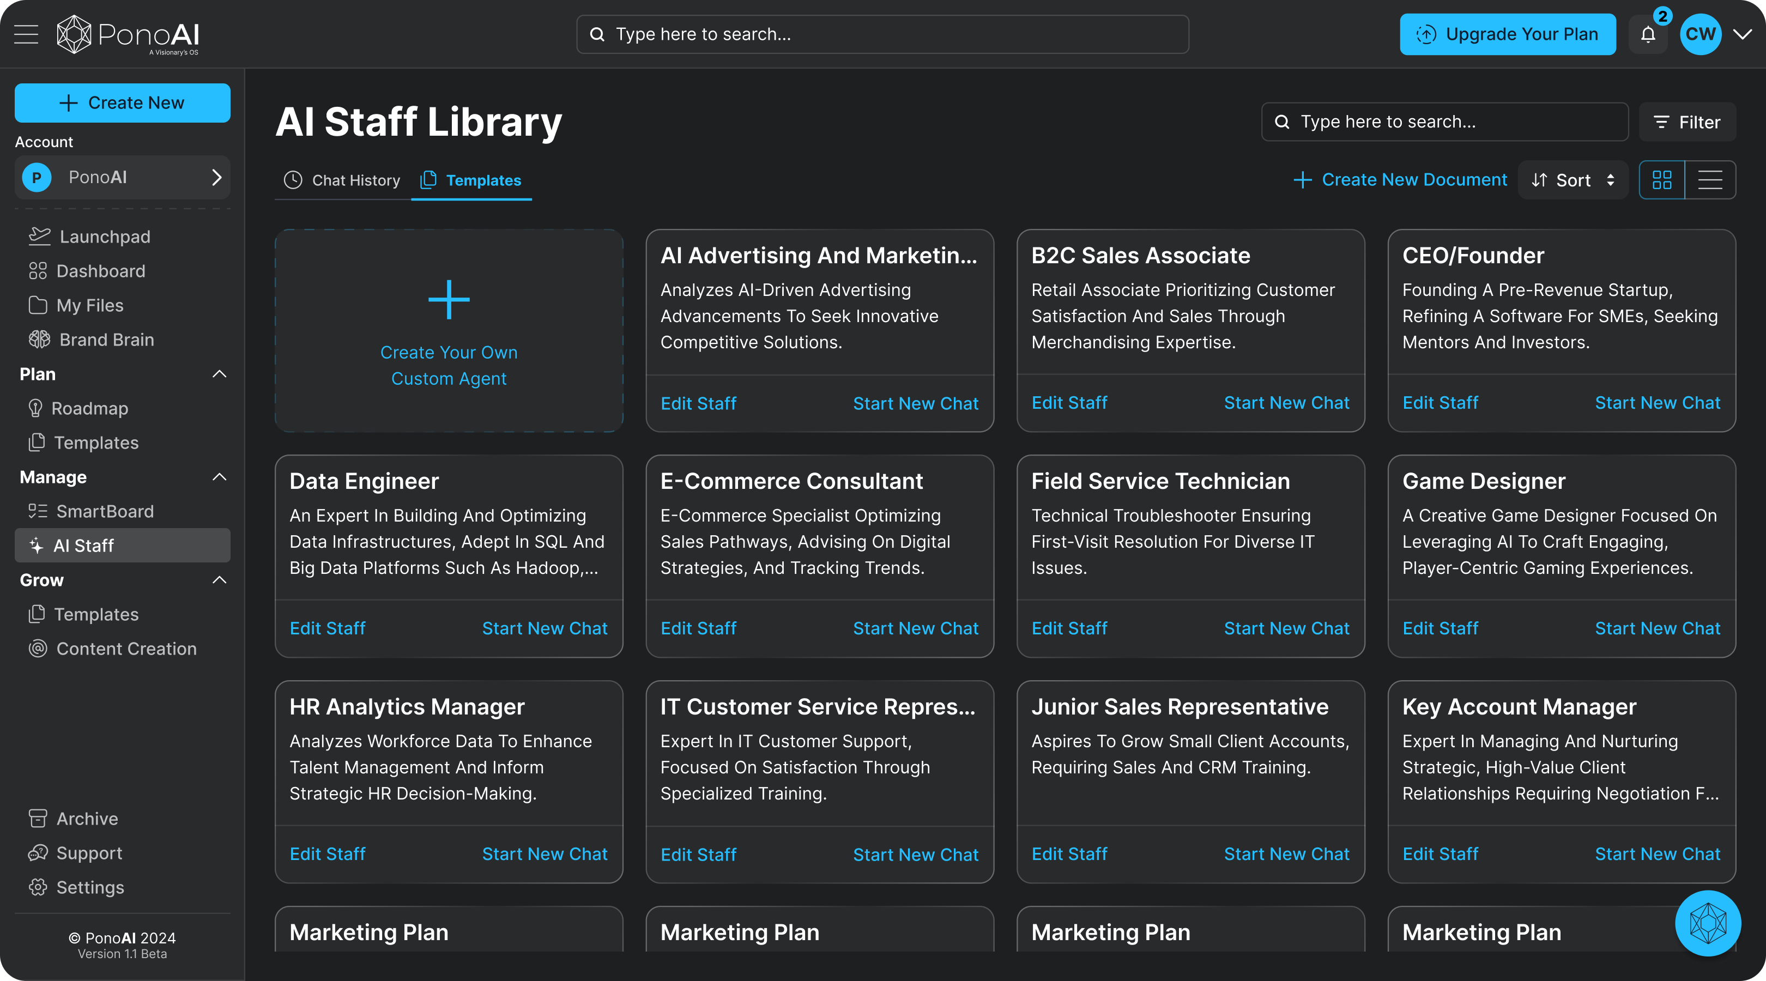Open My Files in the sidebar
Viewport: 1766px width, 981px height.
tap(75, 305)
